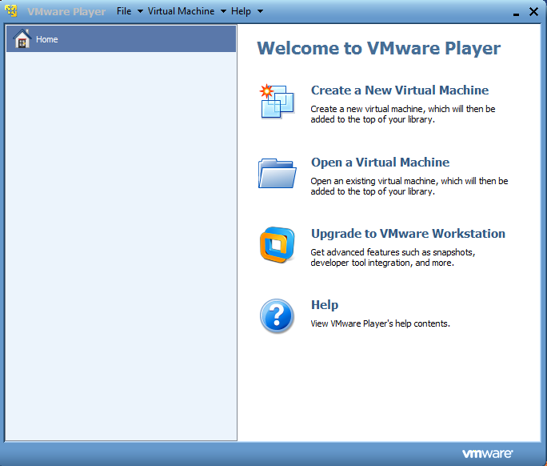Image resolution: width=547 pixels, height=466 pixels.
Task: Open the Virtual Machine menu
Action: 181,11
